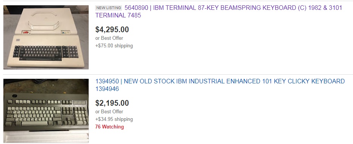The image size is (353, 144).
Task: Click the numeric keypad in the industrial keyboard photo
Action: 81,115
